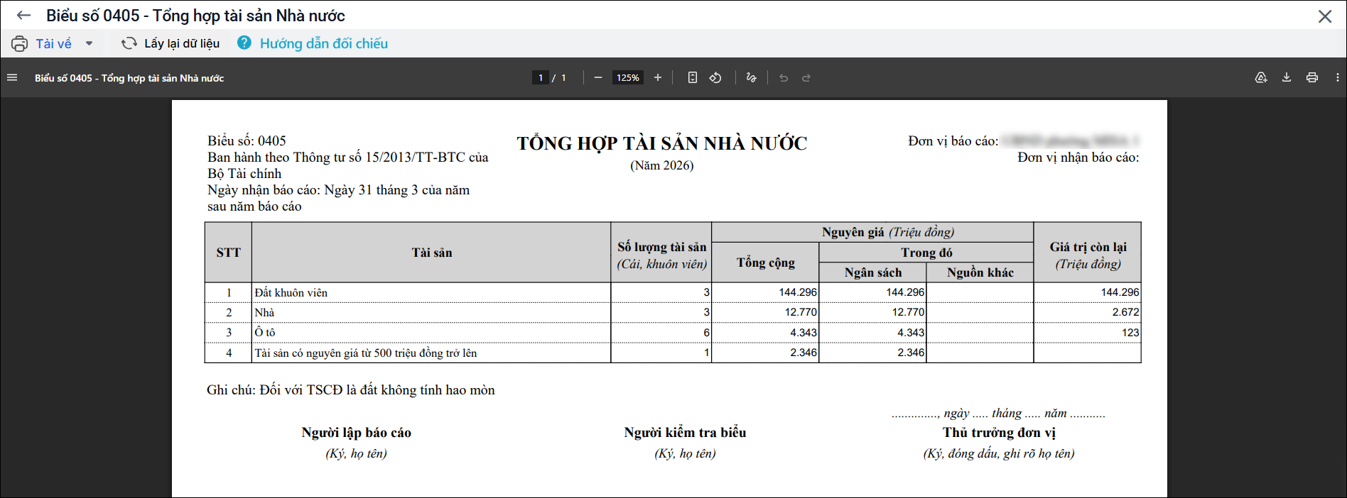Rotate the document counterclockwise
The height and width of the screenshot is (498, 1347).
[x=715, y=78]
